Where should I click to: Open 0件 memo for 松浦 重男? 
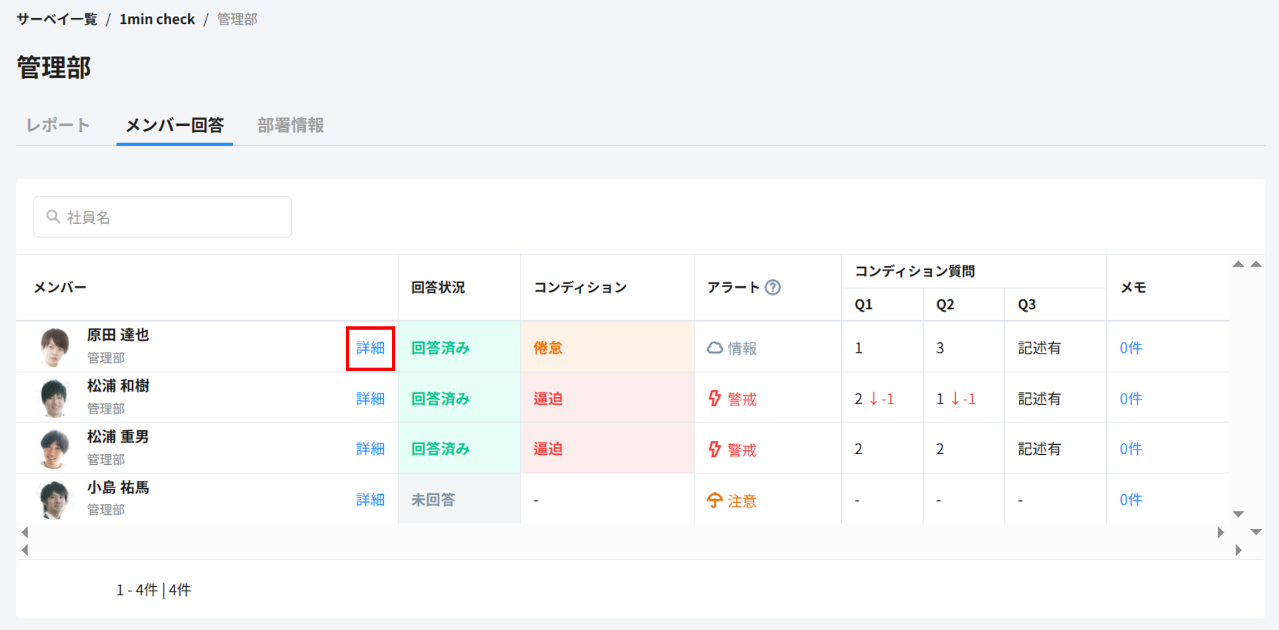click(x=1130, y=449)
